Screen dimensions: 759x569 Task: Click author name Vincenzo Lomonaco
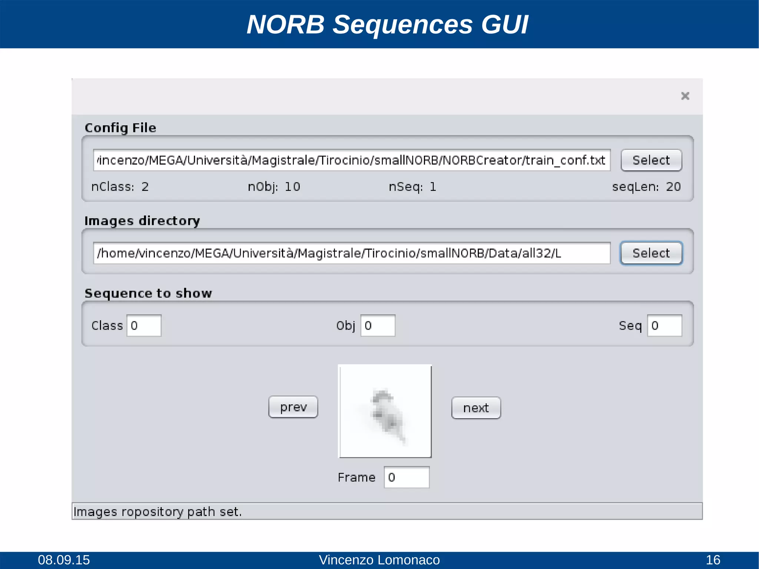(379, 560)
